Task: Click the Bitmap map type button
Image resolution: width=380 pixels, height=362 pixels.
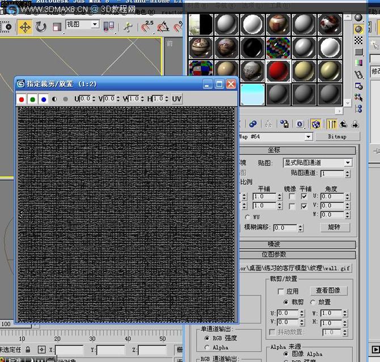Action: 337,137
